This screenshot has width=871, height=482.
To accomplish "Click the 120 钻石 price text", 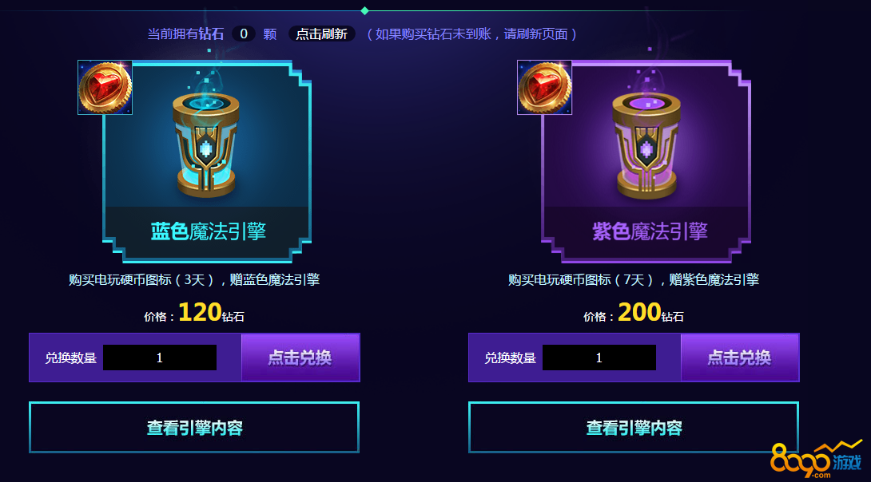I will coord(211,312).
